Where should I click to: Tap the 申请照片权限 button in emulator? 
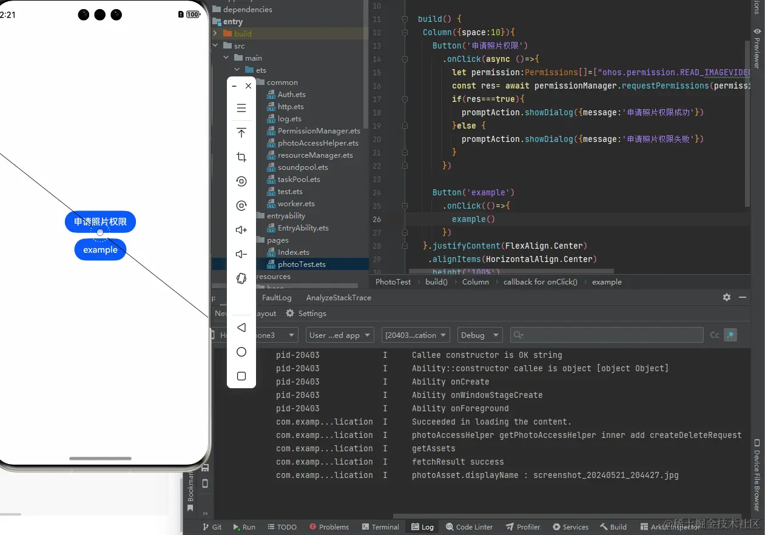point(100,221)
